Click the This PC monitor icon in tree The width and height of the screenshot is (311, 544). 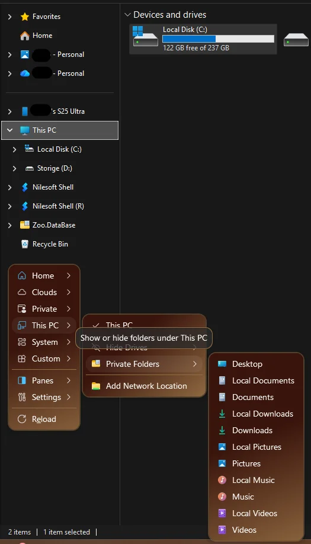coord(25,130)
